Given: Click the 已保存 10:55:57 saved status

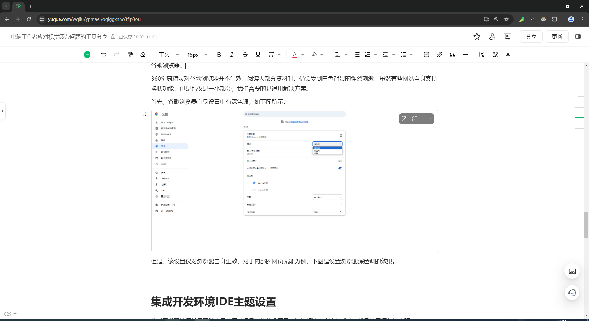Looking at the screenshot, I should (x=134, y=36).
